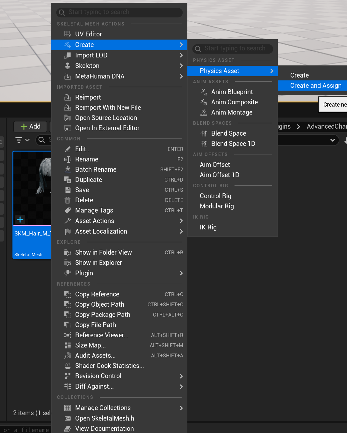
Task: Click the trash icon next to Delete
Action: tap(68, 200)
